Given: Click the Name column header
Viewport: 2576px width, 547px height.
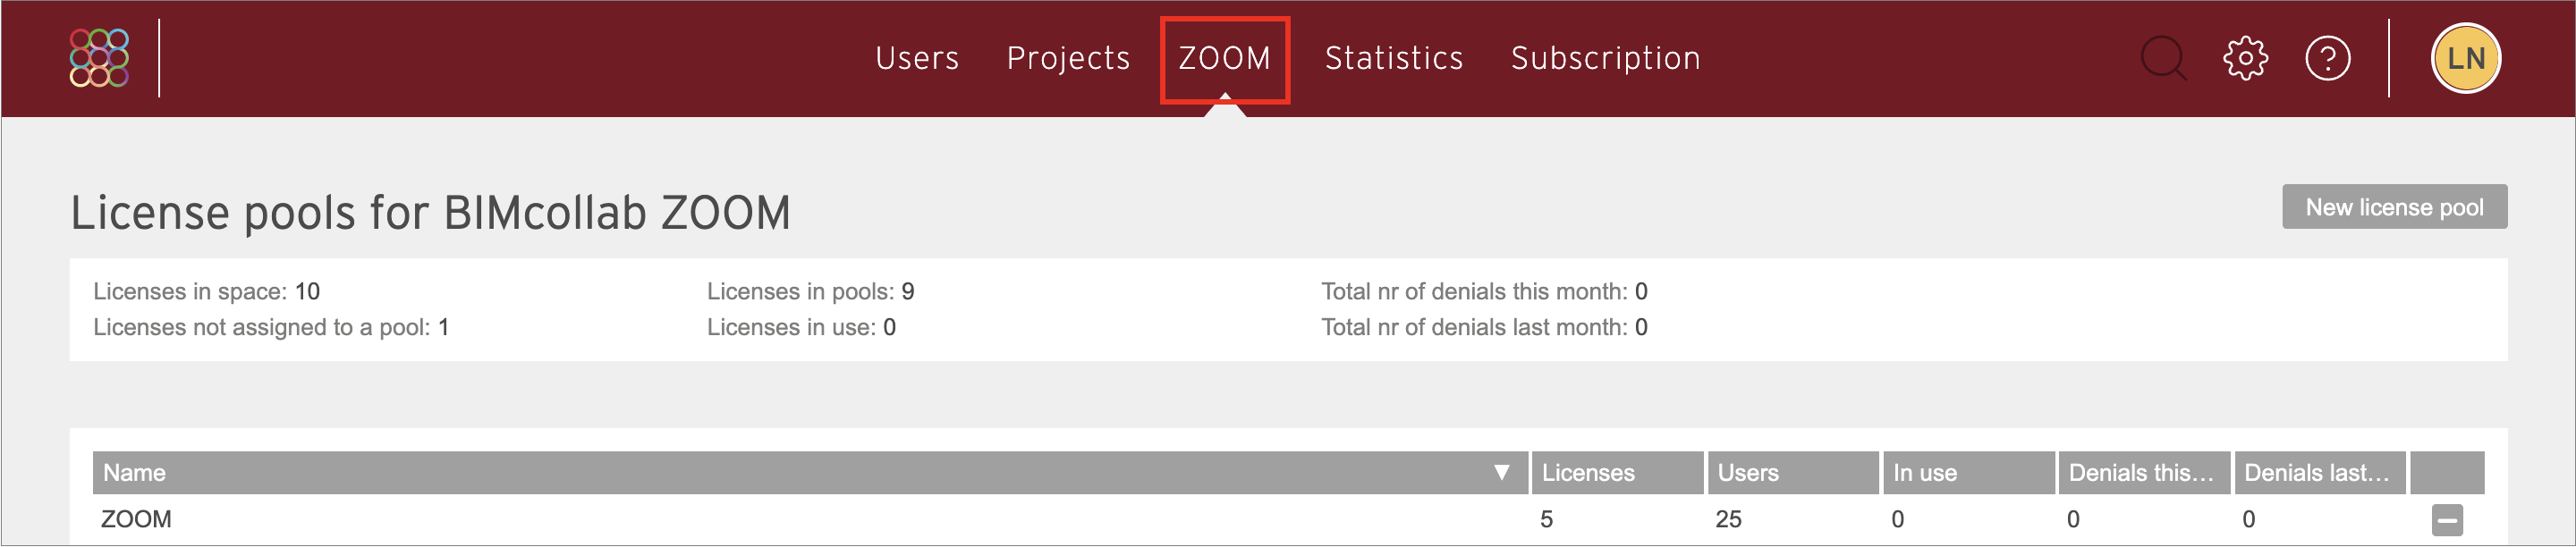Looking at the screenshot, I should 810,473.
